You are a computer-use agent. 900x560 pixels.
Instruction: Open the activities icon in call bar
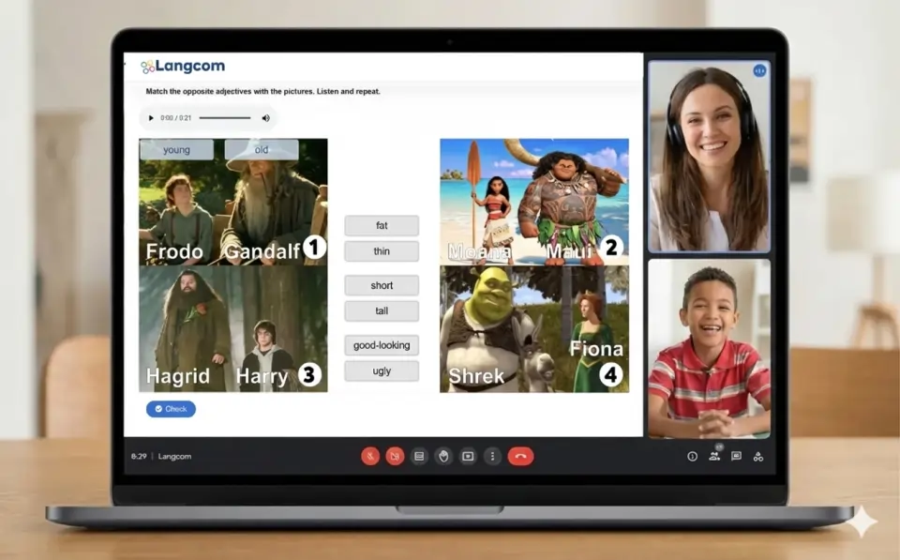pyautogui.click(x=758, y=456)
